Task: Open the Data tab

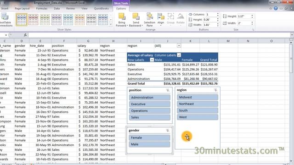Action: (57, 9)
